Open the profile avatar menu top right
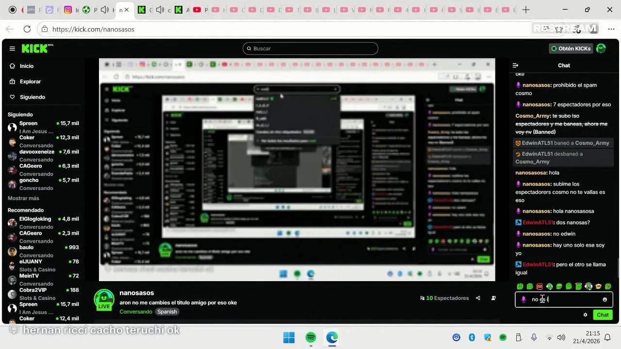 tap(601, 48)
